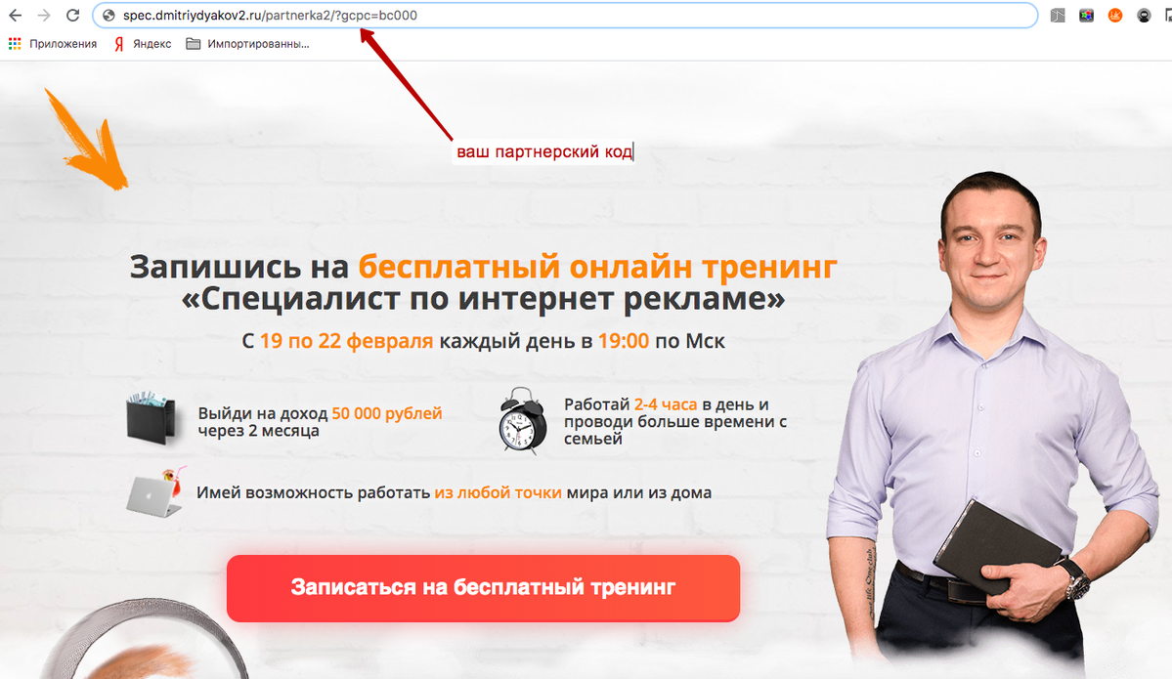Click the alarm clock icon
The height and width of the screenshot is (679, 1172).
click(523, 421)
